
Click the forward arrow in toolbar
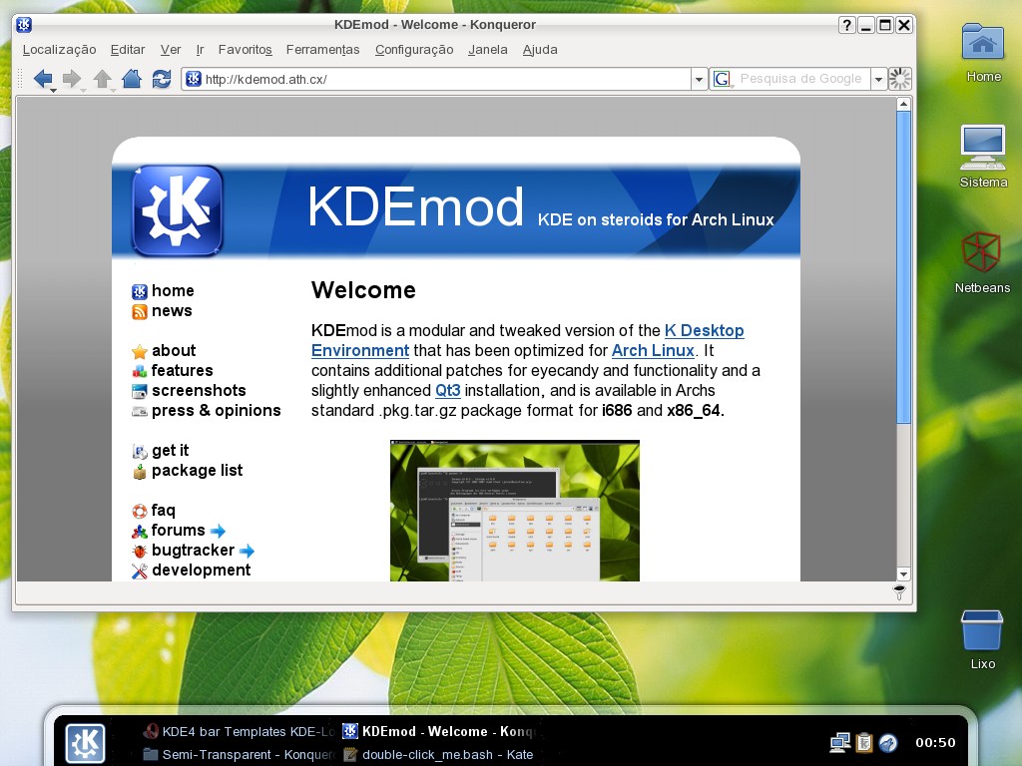pos(72,79)
